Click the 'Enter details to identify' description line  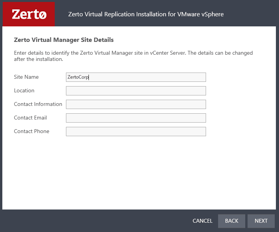pyautogui.click(x=133, y=53)
